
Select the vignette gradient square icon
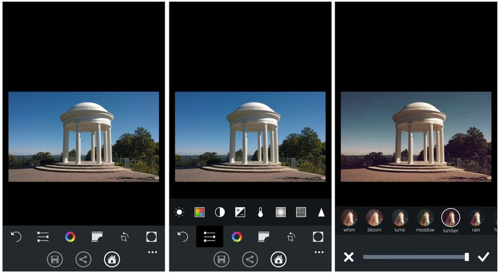(281, 212)
